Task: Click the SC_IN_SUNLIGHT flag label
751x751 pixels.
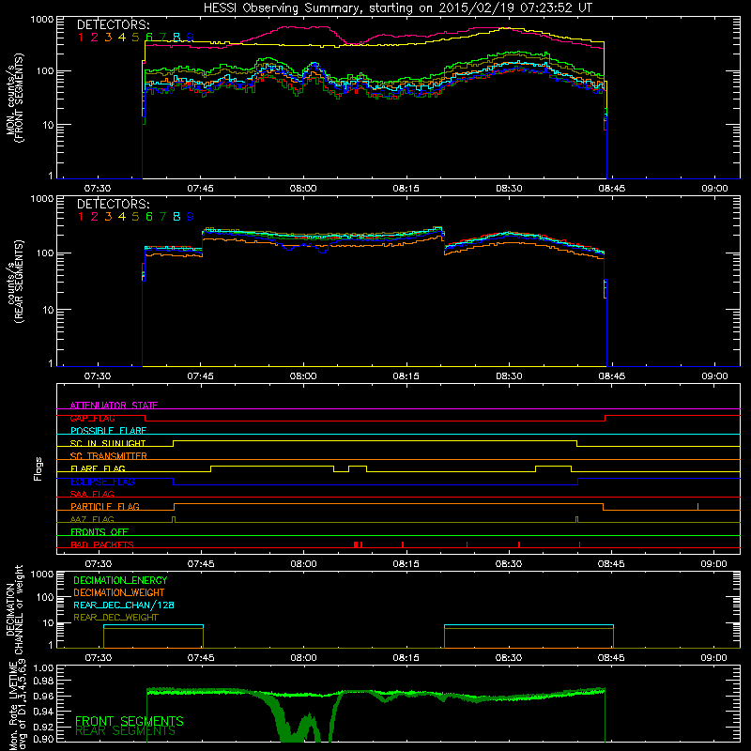Action: (x=108, y=443)
